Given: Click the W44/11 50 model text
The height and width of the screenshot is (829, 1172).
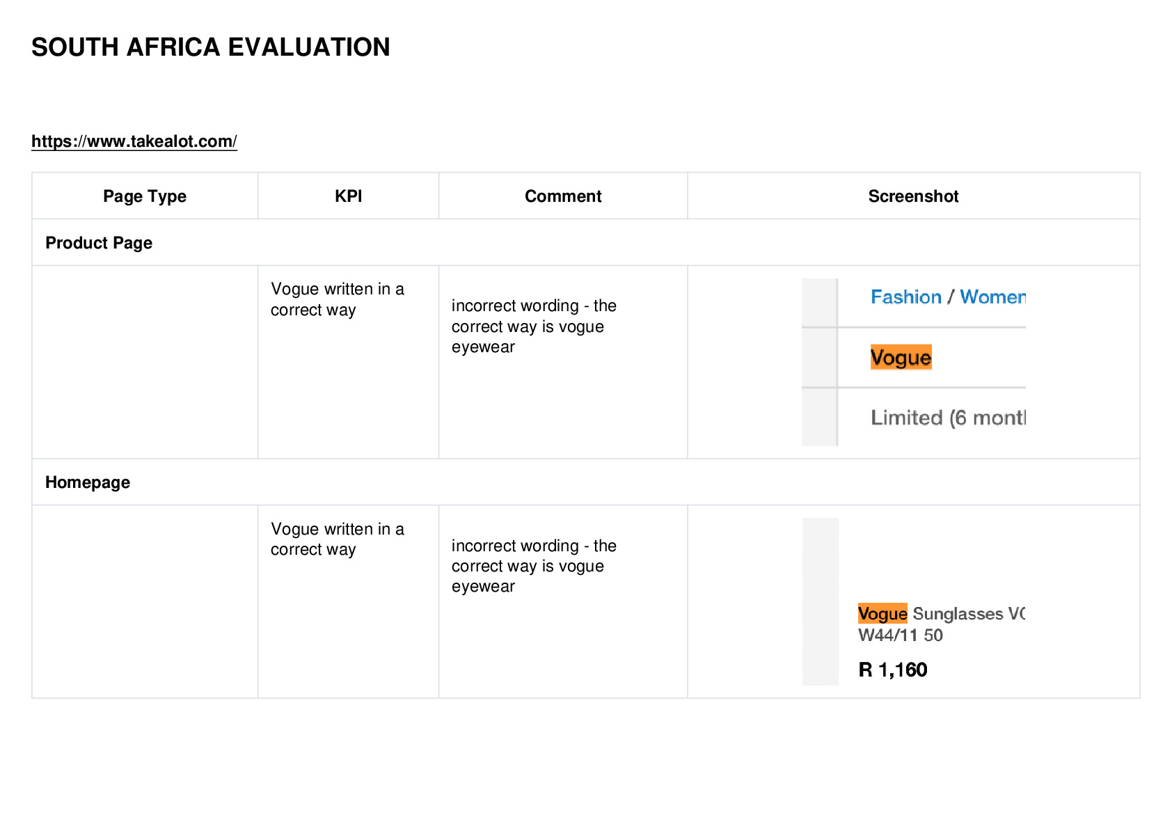Looking at the screenshot, I should 901,635.
